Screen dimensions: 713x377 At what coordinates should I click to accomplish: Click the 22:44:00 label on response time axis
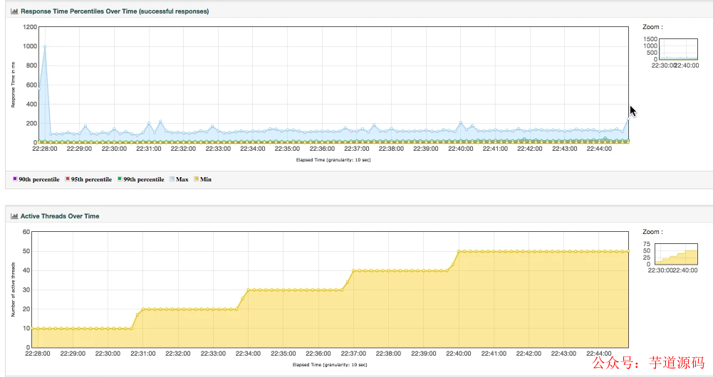point(599,149)
